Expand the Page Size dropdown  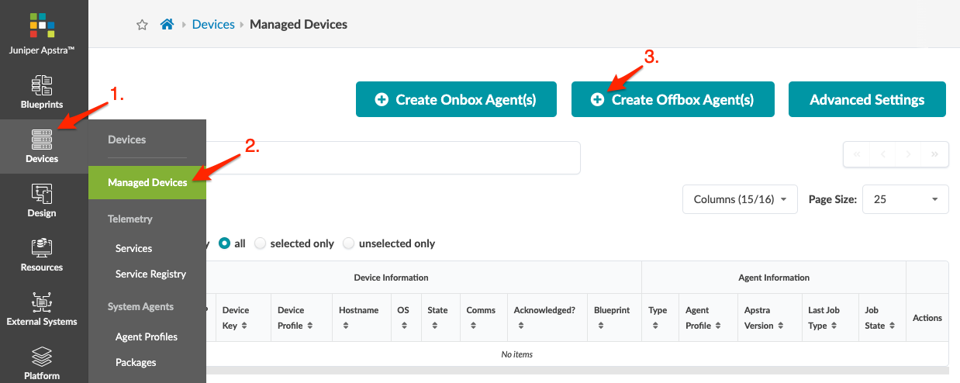[905, 199]
